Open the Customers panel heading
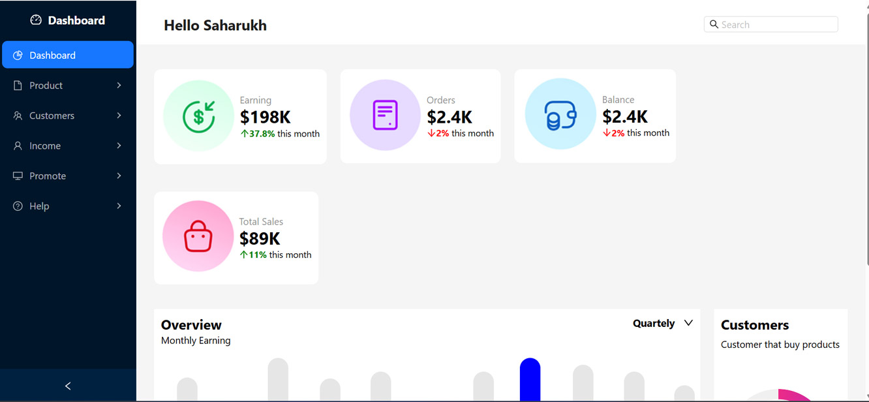This screenshot has width=869, height=402. pyautogui.click(x=754, y=324)
